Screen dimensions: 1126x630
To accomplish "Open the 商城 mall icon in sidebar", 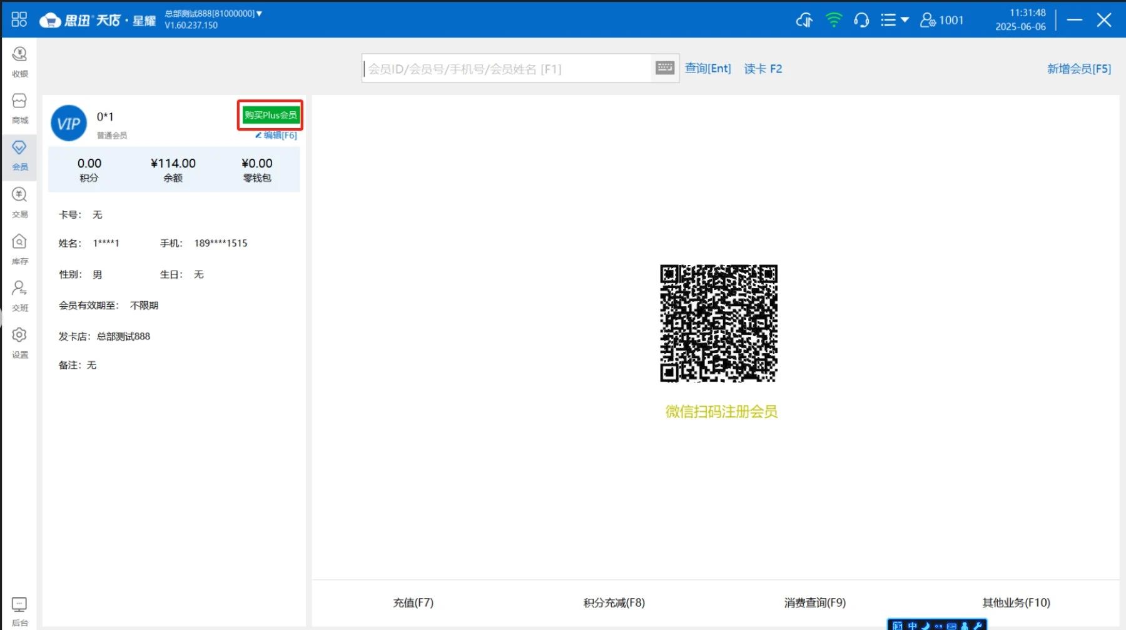I will click(x=19, y=107).
